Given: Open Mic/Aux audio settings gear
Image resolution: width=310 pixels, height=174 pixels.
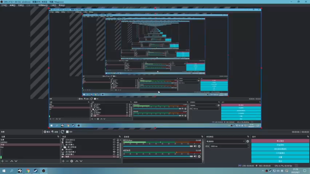Looking at the screenshot, I should pos(199,146).
